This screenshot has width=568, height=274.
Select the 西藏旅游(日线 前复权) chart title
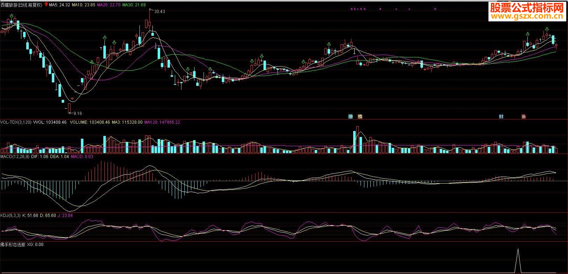(x=22, y=5)
